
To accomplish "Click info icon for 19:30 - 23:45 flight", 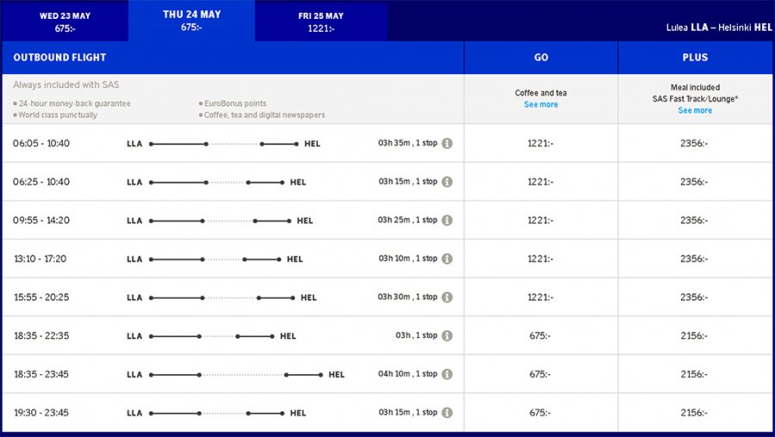I will click(x=447, y=413).
